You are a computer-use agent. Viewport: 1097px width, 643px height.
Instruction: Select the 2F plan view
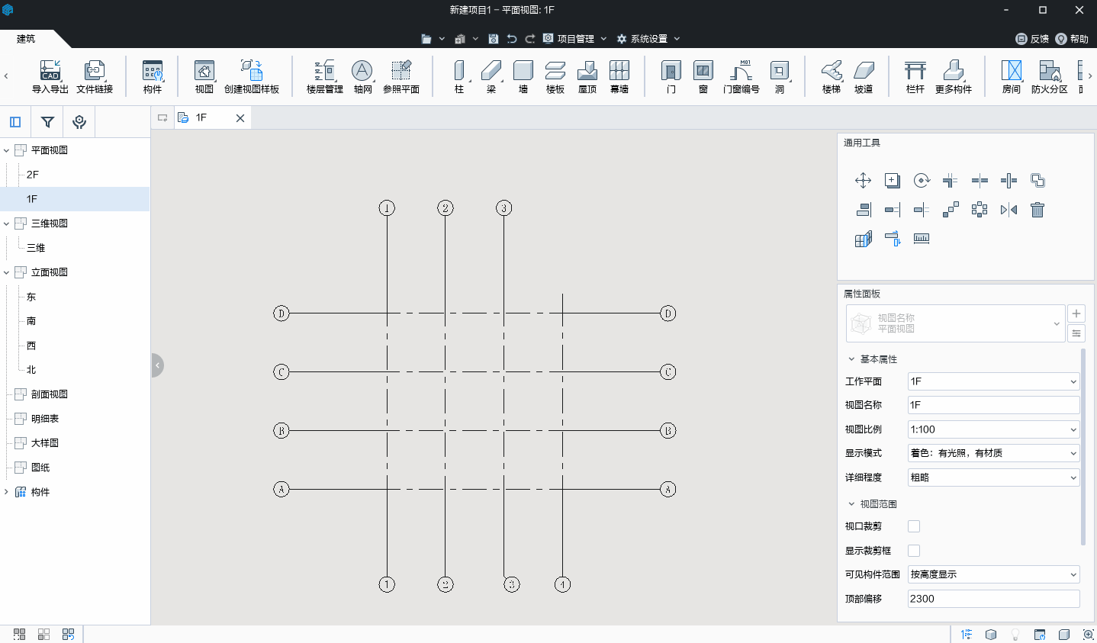(x=33, y=175)
